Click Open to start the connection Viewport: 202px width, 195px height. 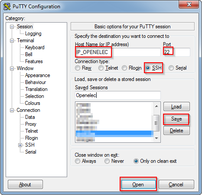pos(138,185)
